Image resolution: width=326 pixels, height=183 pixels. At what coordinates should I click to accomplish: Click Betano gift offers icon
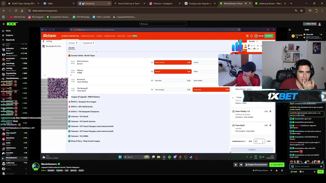pos(247,36)
